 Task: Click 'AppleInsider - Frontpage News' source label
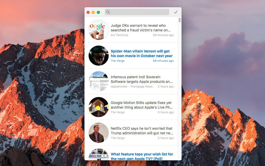coord(132,86)
